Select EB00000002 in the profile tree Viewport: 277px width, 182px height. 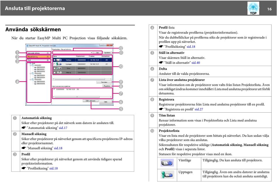point(41,71)
